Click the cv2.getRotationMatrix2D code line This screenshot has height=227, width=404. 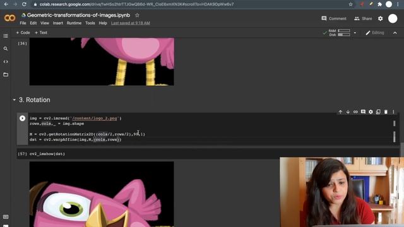87,134
